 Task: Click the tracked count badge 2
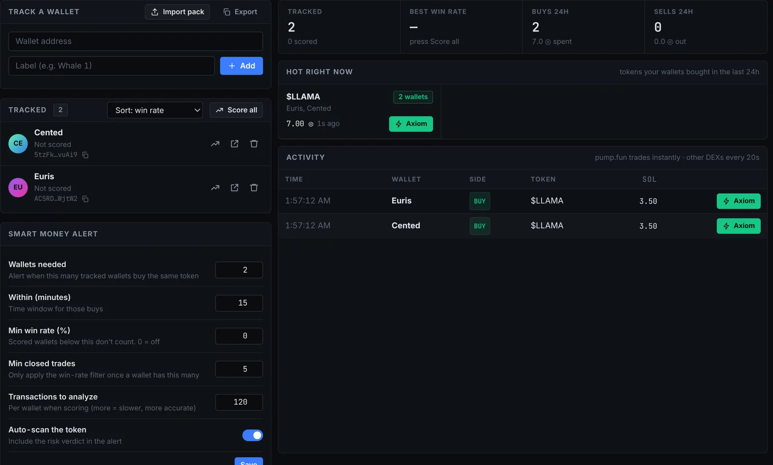60,110
